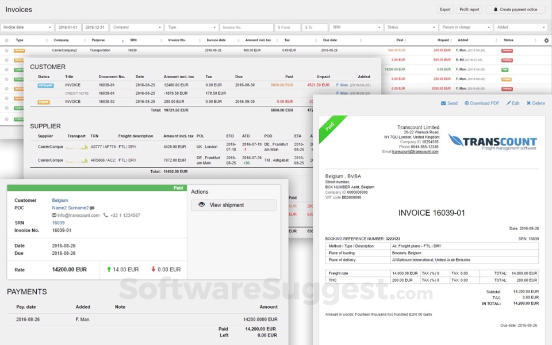Click the Overdue badge in CarrierCompany2 row

[x=507, y=51]
